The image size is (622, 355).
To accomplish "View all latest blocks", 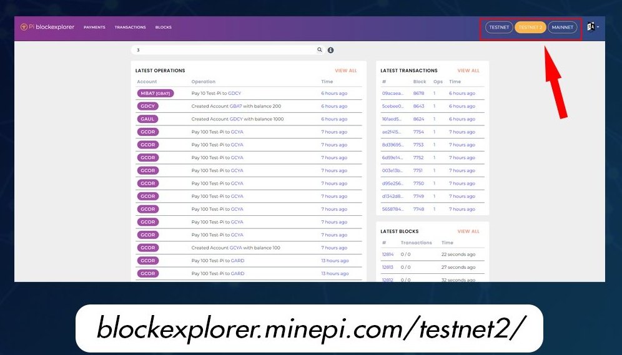I will [468, 231].
